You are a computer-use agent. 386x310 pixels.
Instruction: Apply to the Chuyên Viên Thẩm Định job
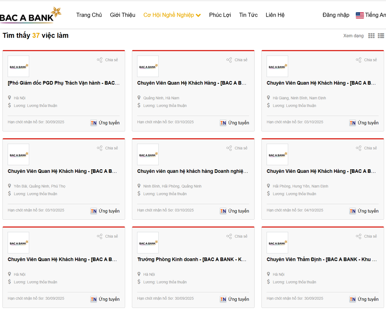364,299
